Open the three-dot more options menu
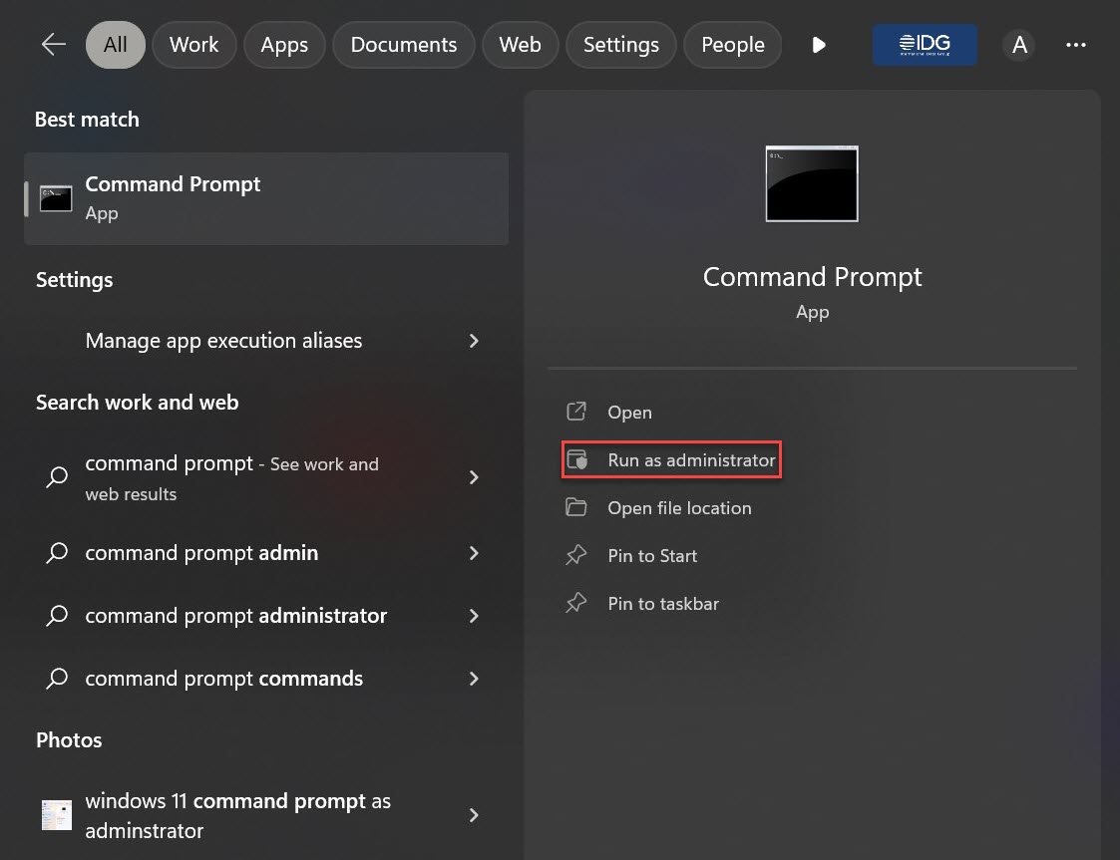1120x860 pixels. (1076, 45)
